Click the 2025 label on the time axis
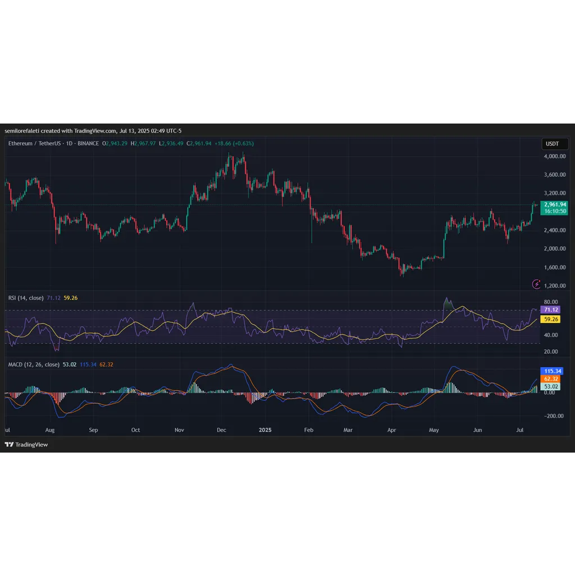 265,430
